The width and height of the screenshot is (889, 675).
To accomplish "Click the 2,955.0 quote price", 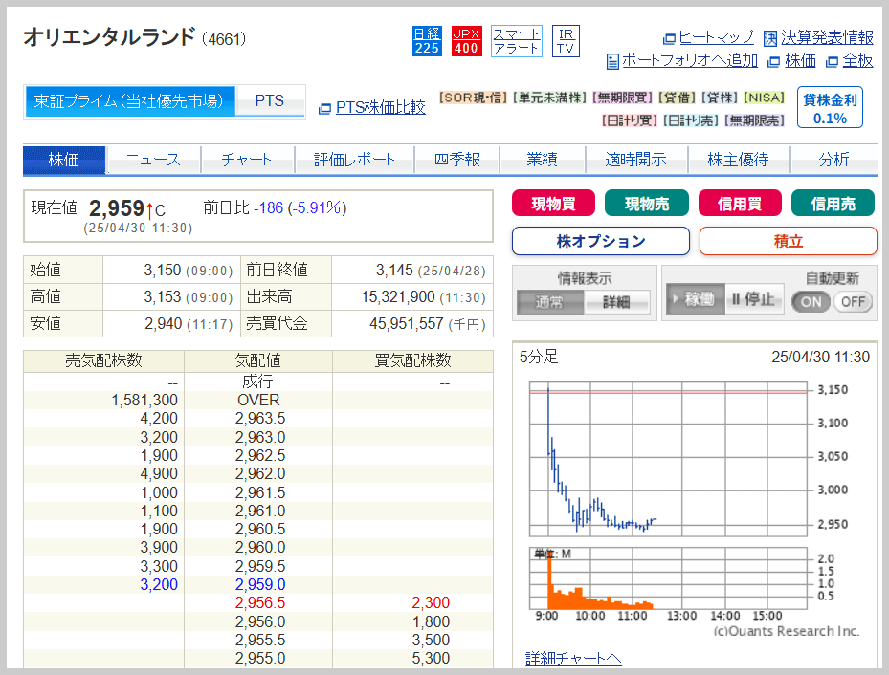I will coord(259,658).
